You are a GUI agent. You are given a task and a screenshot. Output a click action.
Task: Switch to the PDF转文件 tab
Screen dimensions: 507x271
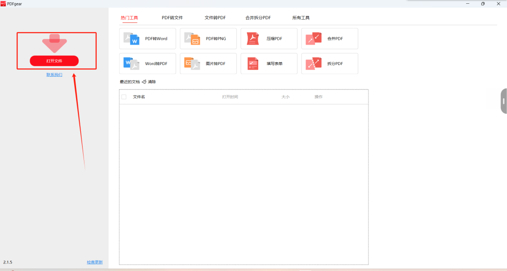coord(172,18)
